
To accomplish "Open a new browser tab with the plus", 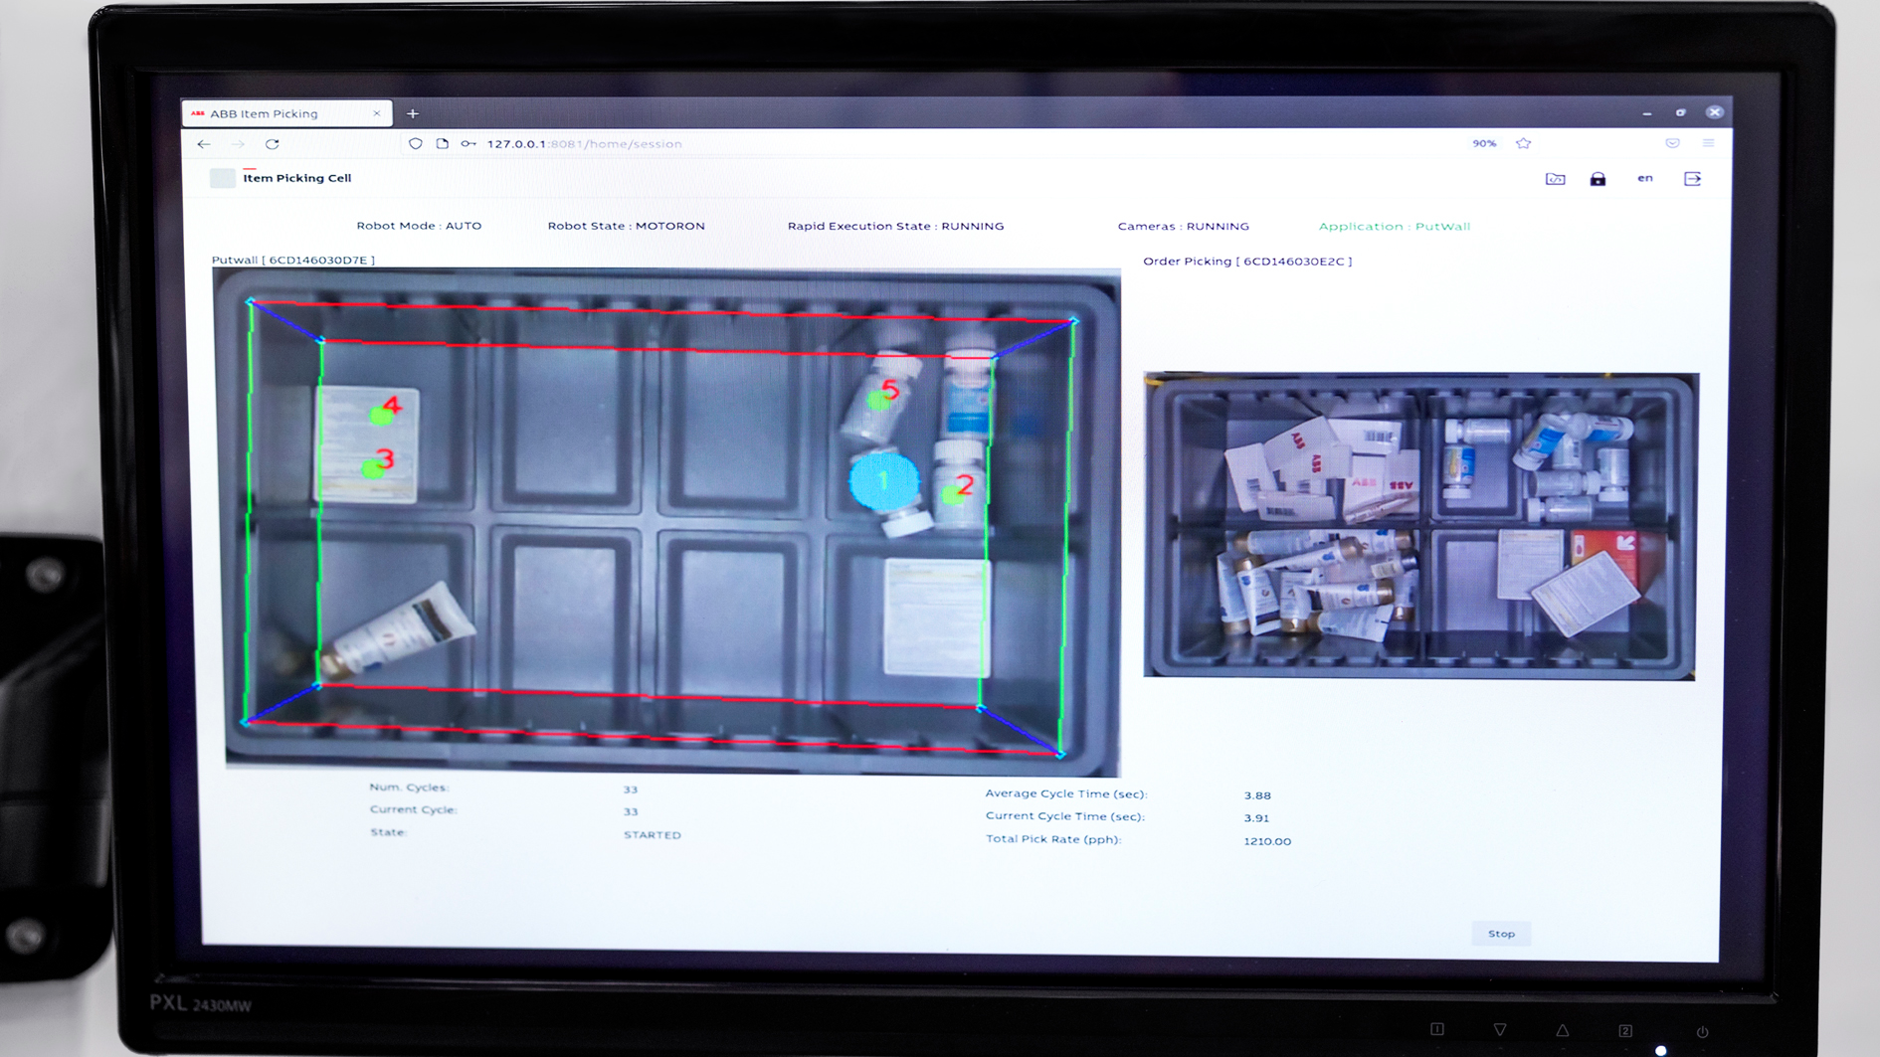I will 414,113.
